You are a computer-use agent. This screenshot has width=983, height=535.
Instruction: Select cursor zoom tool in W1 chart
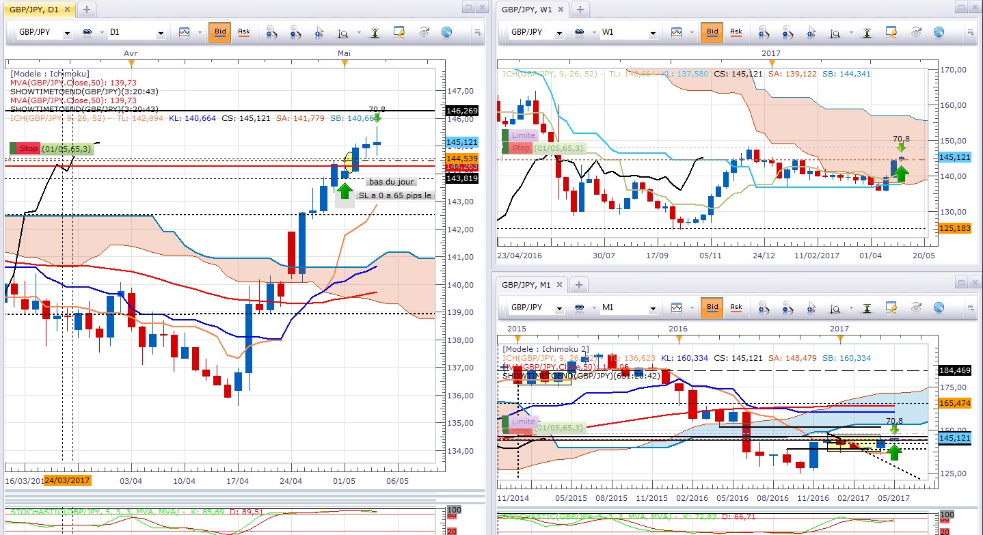(811, 32)
